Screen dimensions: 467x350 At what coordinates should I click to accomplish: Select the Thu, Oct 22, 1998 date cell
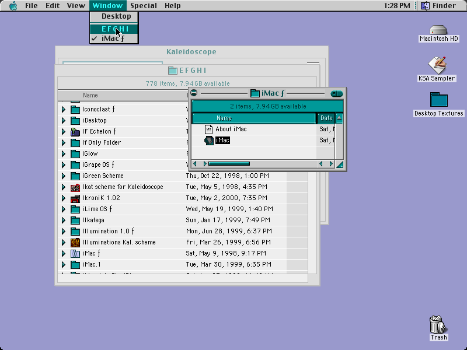click(x=228, y=176)
